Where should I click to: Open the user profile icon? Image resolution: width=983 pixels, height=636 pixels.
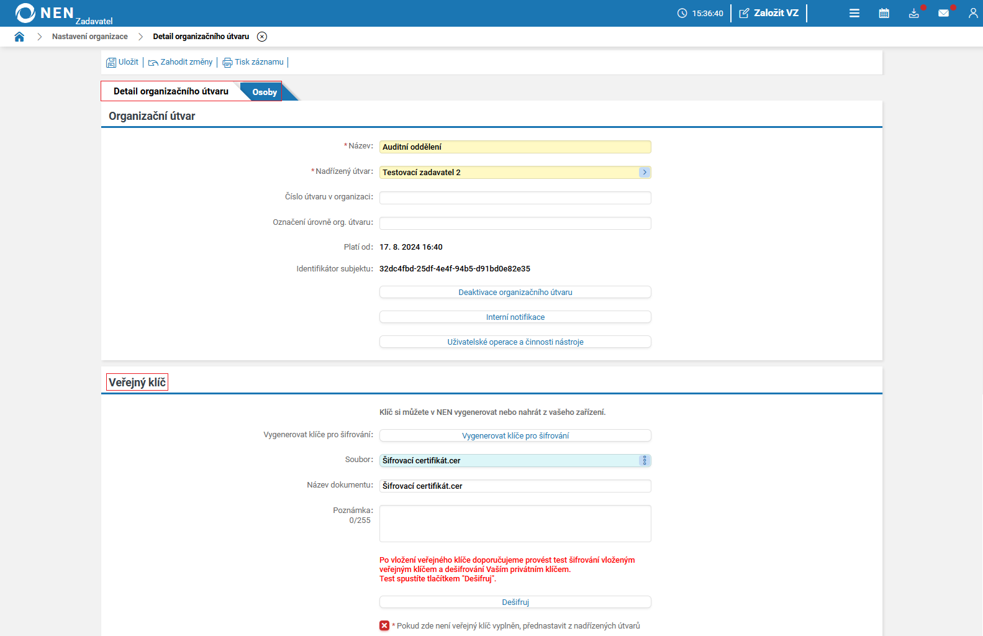(973, 13)
